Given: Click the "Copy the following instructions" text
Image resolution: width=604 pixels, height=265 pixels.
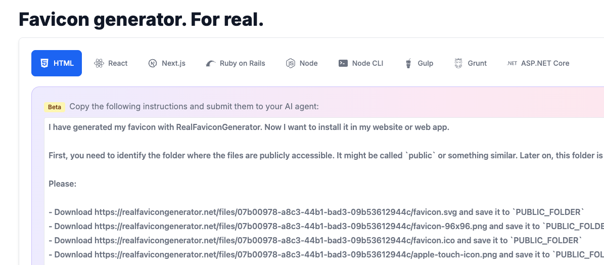Looking at the screenshot, I should click(194, 107).
